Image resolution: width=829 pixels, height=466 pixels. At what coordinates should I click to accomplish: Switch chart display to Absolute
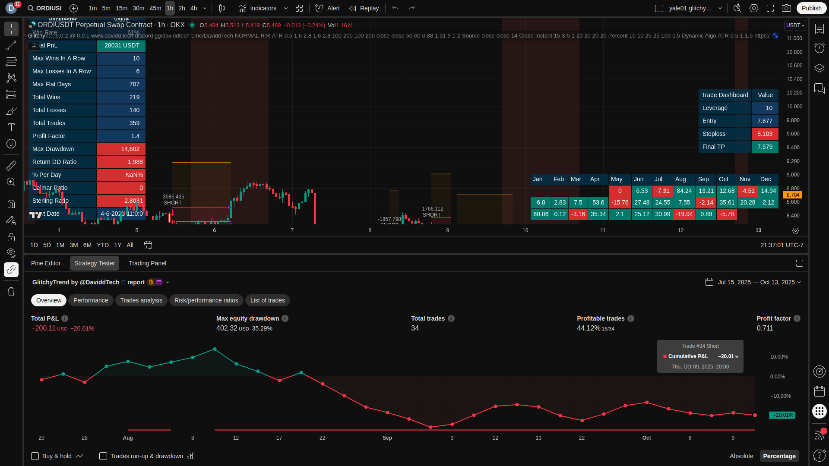tap(741, 456)
